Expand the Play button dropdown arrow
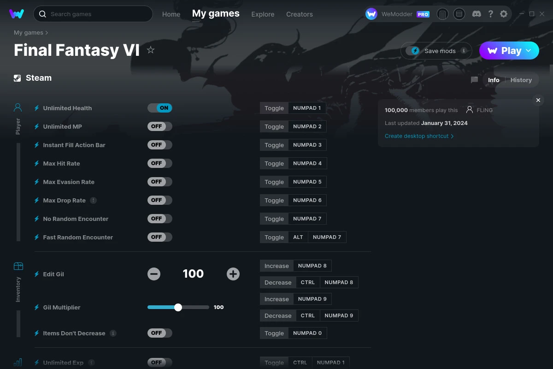 [529, 51]
